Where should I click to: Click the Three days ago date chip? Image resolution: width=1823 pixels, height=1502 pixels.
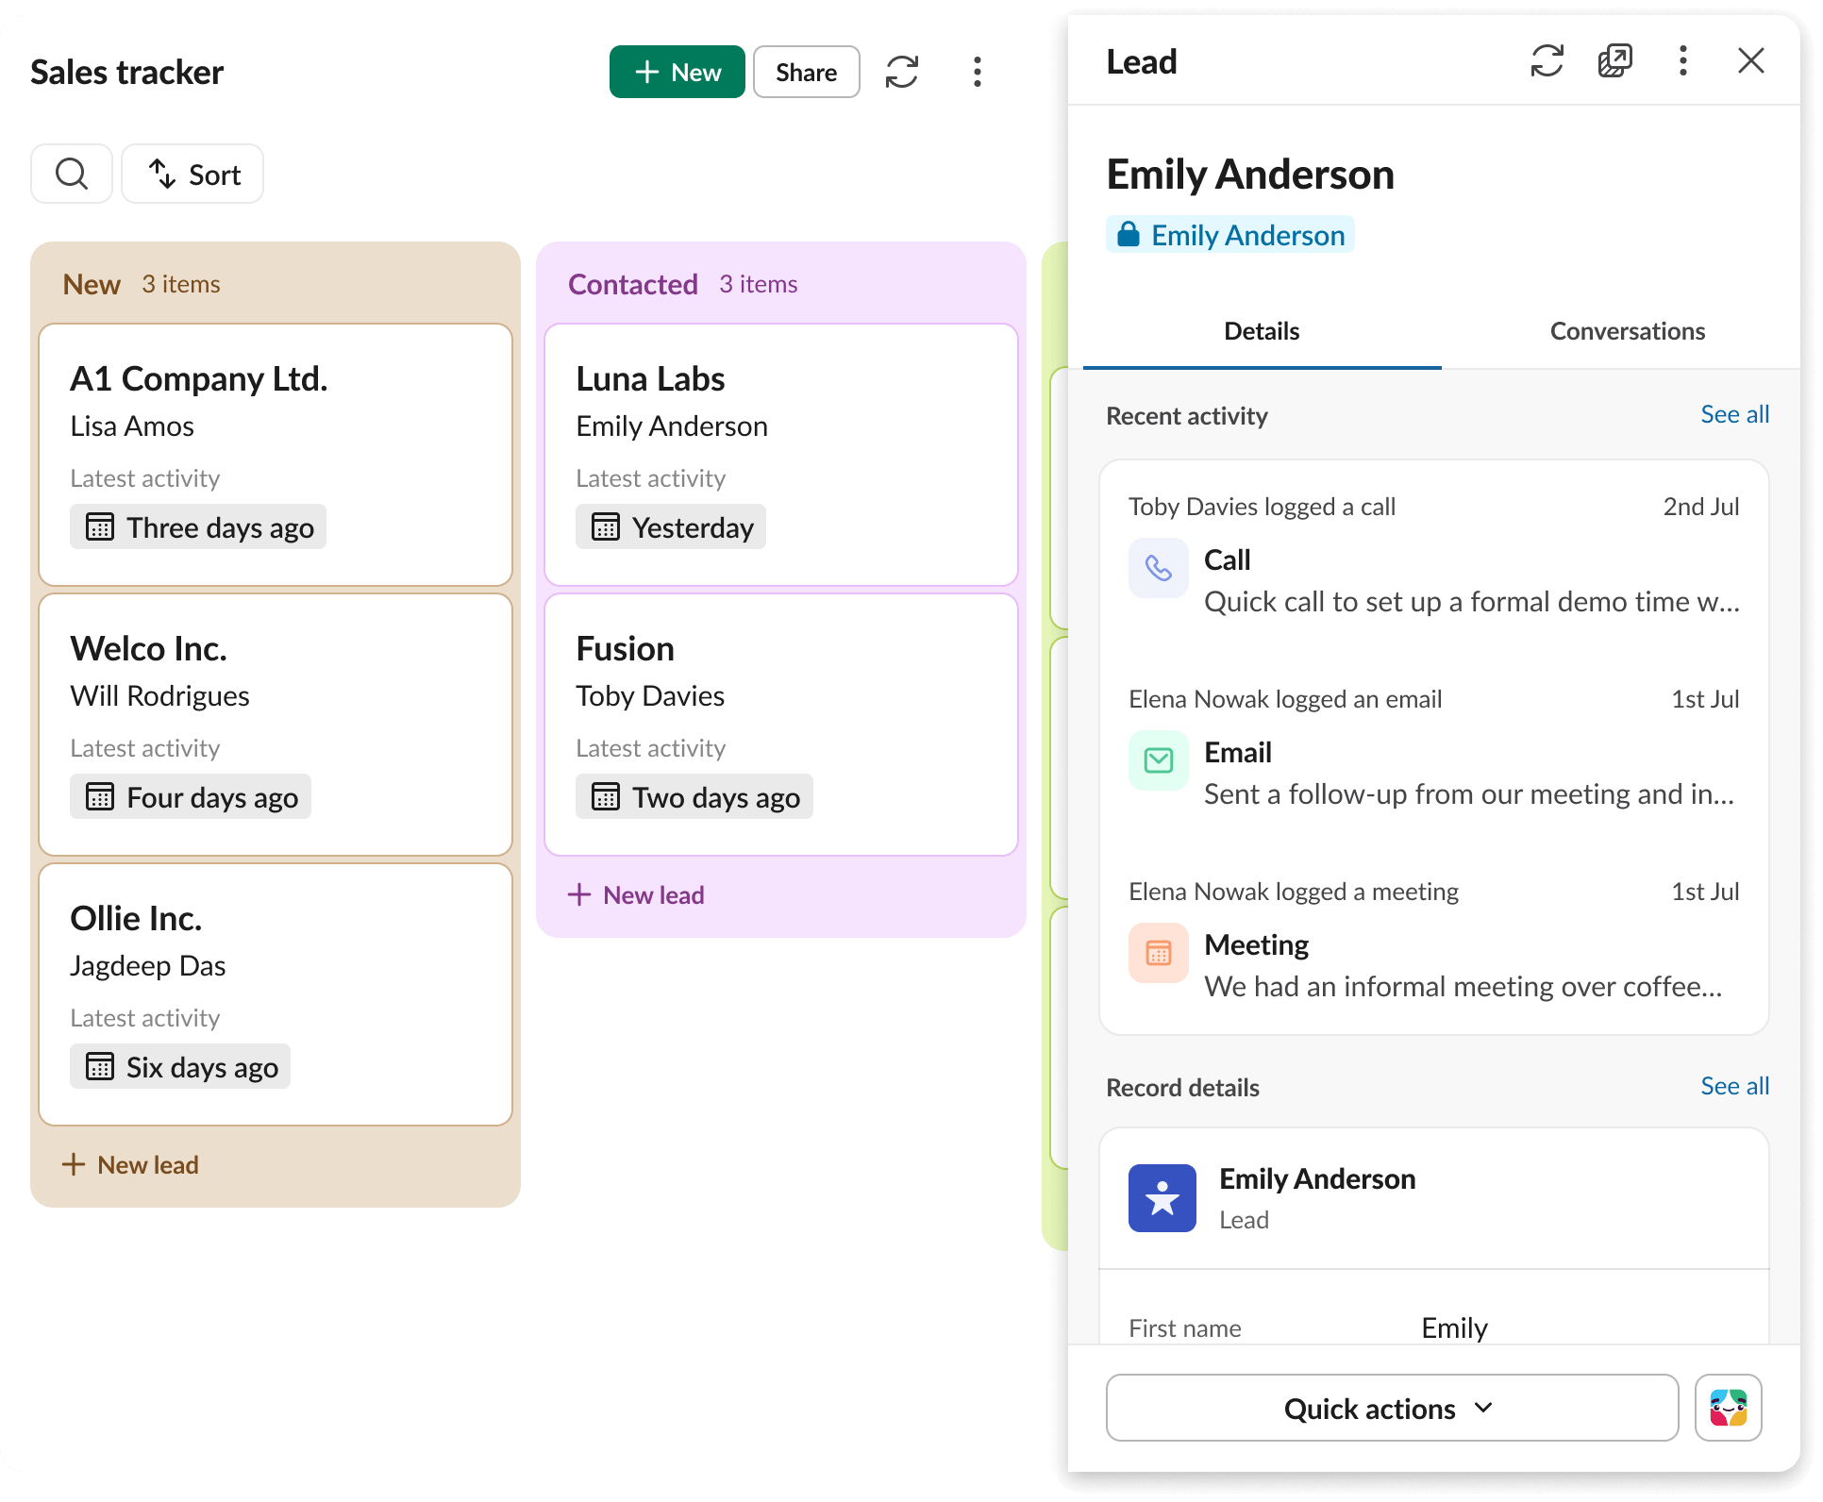coord(198,526)
